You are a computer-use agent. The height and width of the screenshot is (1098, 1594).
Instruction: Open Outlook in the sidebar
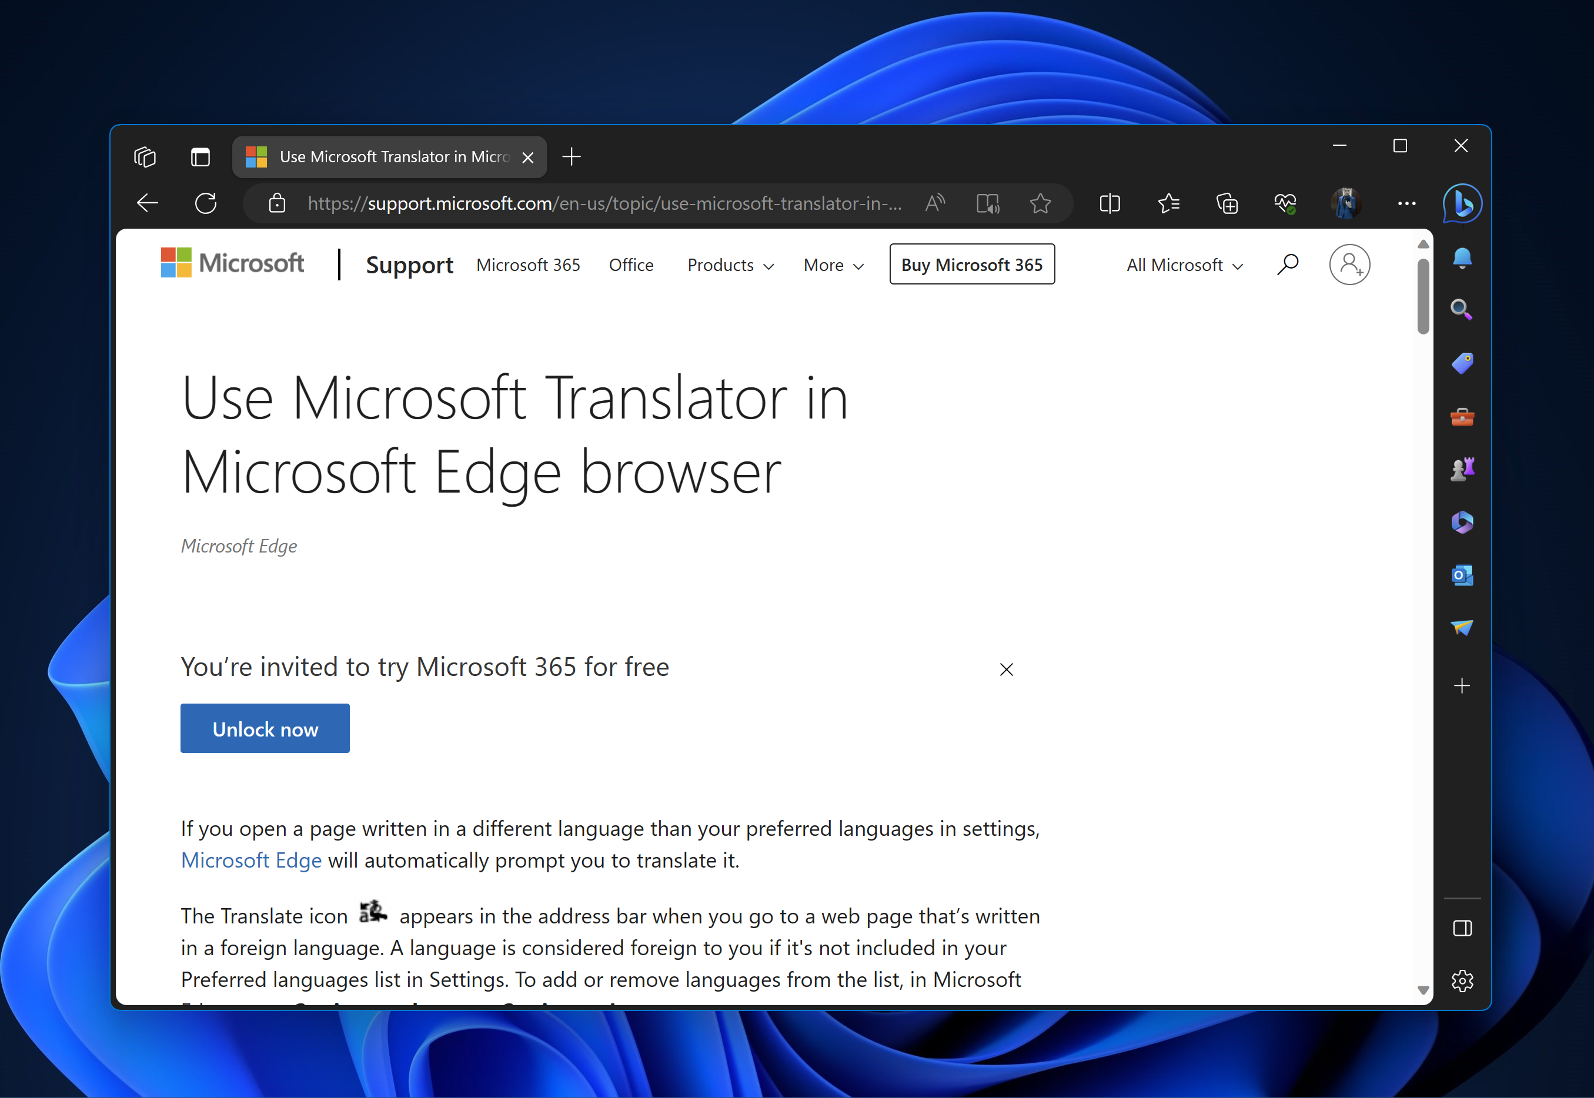(1462, 575)
